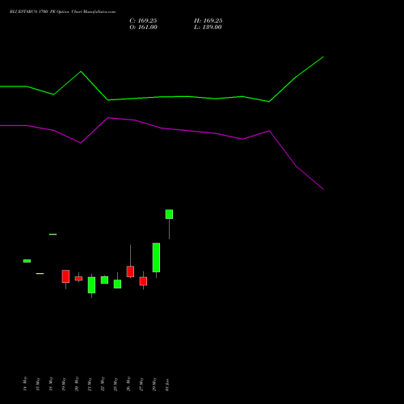Select the 15 May date label
The image size is (404, 404).
[x=38, y=384]
